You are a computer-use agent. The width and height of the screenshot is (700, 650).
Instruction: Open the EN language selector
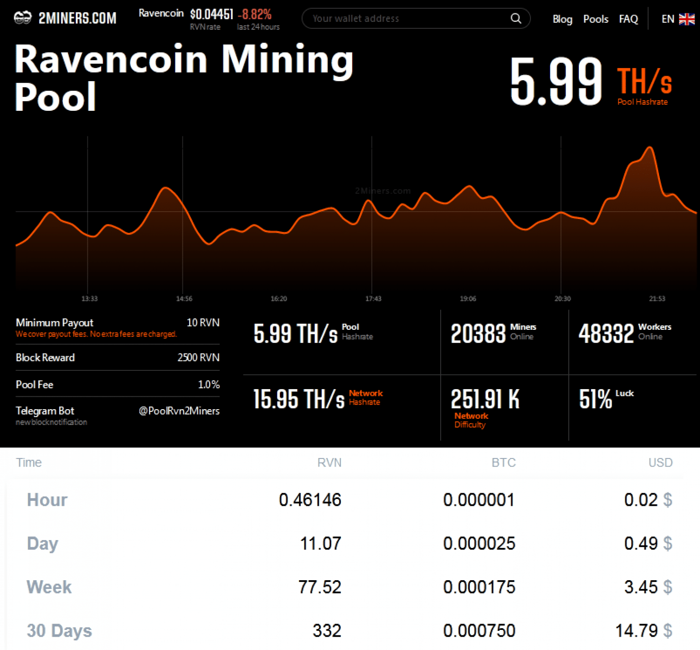[x=668, y=19]
